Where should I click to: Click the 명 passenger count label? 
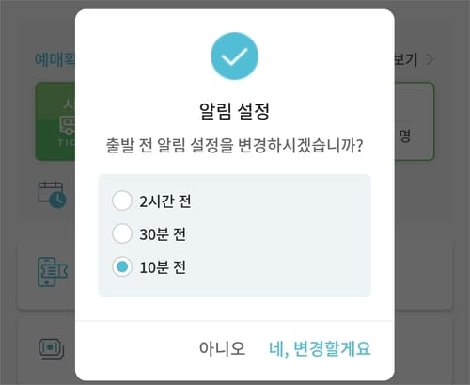(x=404, y=136)
